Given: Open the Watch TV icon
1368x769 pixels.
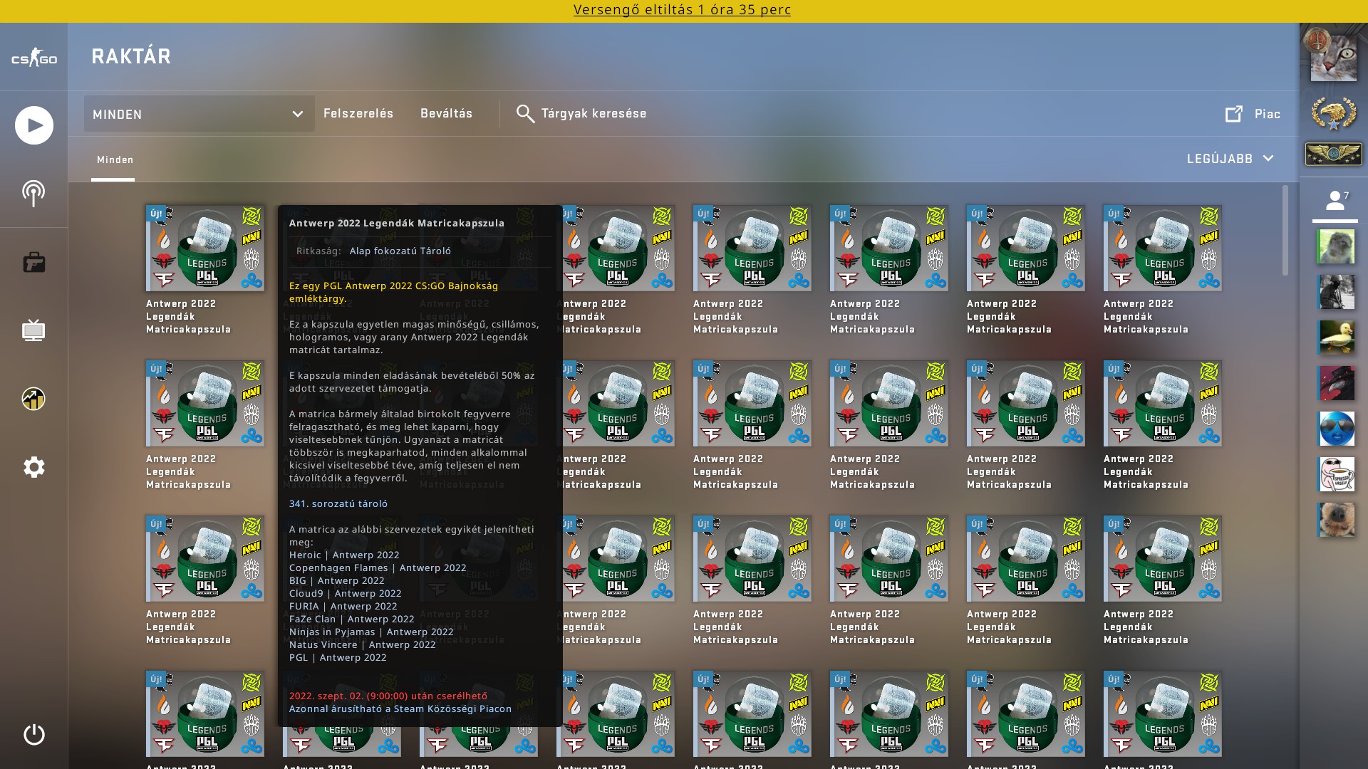Looking at the screenshot, I should pyautogui.click(x=33, y=330).
